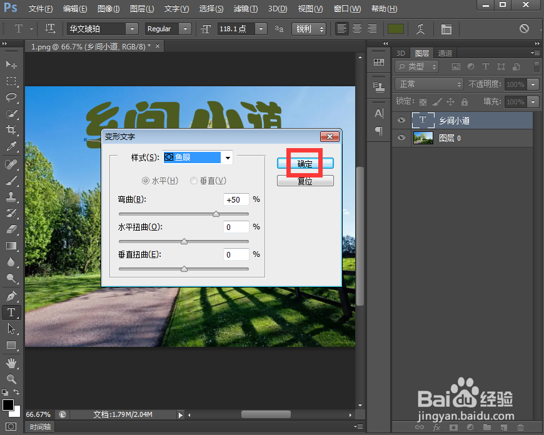Click the 弯曲 slider handle
The height and width of the screenshot is (435, 544).
point(216,214)
